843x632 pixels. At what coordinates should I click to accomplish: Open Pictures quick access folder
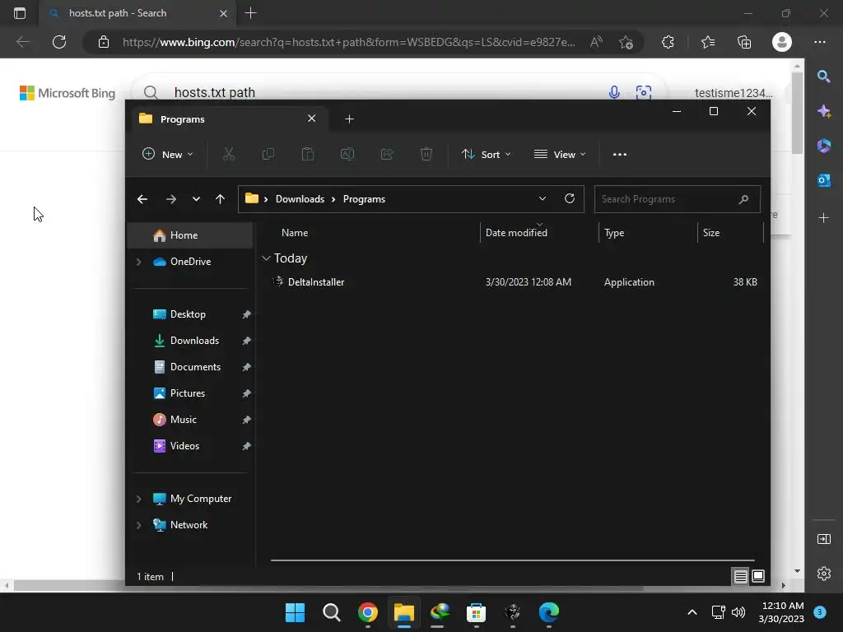click(190, 393)
